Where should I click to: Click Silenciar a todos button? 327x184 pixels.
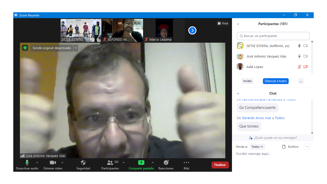click(276, 81)
